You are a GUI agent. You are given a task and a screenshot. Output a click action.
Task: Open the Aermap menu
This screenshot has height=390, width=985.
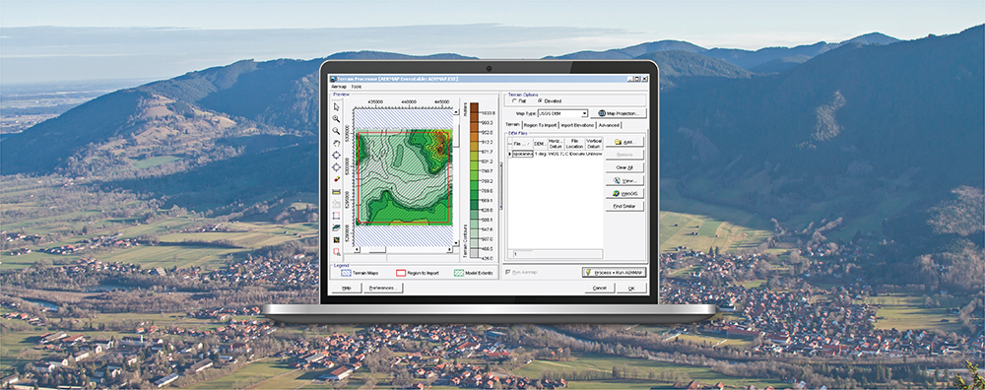coord(339,86)
